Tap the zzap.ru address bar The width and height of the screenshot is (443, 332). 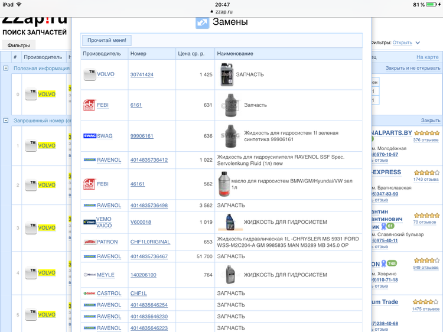point(221,11)
